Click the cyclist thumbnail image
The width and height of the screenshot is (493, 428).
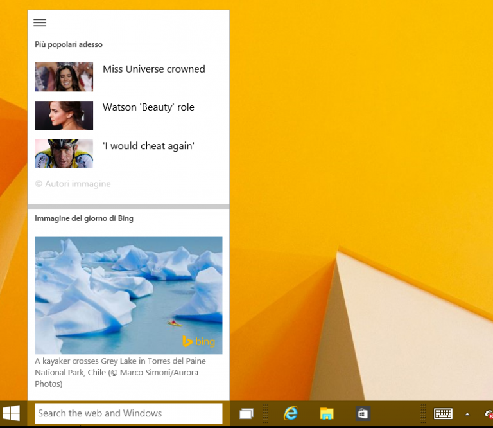64,154
